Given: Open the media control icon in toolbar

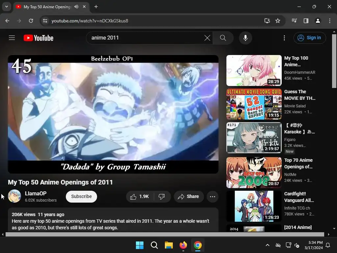Looking at the screenshot, I should pos(294,21).
